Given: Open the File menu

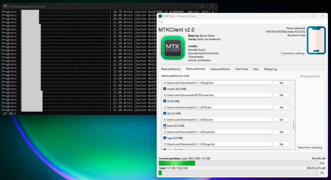Looking at the screenshot, I should [161, 22].
